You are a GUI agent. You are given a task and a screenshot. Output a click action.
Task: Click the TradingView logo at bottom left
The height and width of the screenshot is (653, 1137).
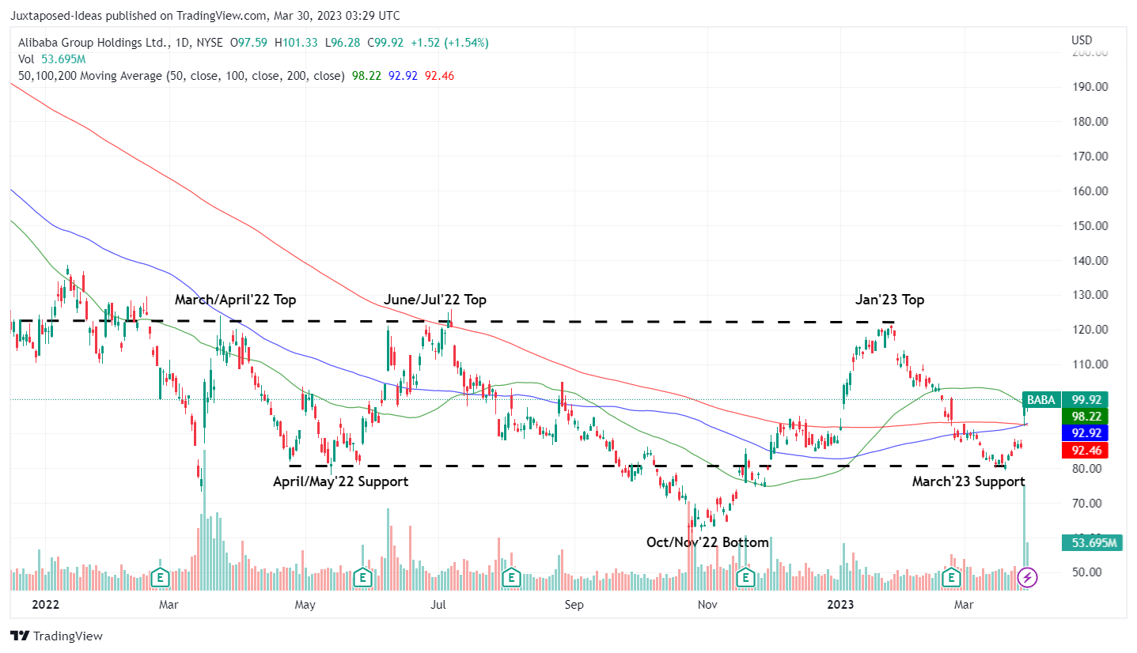[x=56, y=636]
